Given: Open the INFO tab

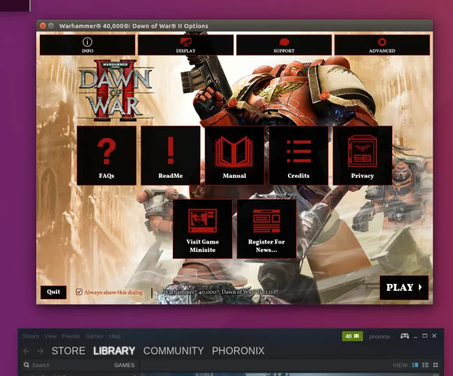Looking at the screenshot, I should click(87, 45).
